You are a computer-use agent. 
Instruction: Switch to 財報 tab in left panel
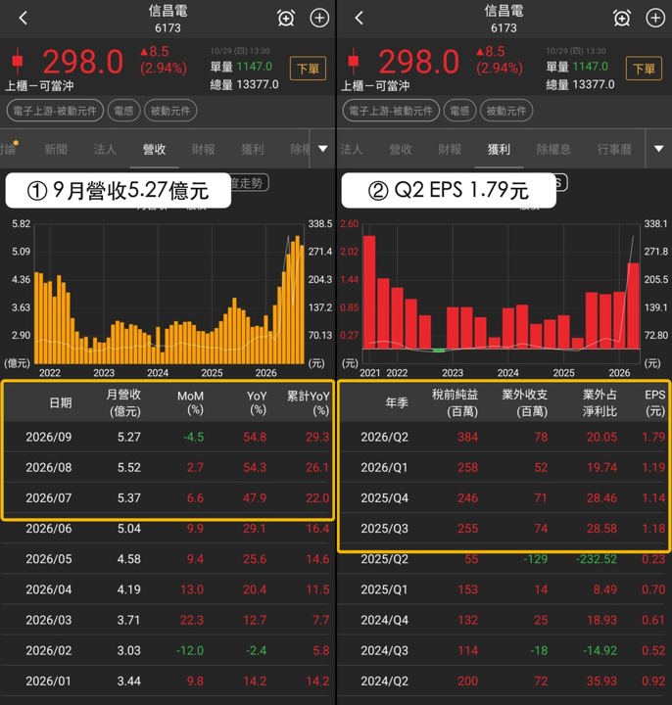(x=204, y=149)
